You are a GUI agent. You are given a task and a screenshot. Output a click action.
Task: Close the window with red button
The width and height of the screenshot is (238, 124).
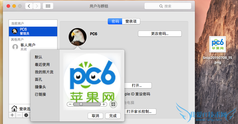[x=8, y=6]
